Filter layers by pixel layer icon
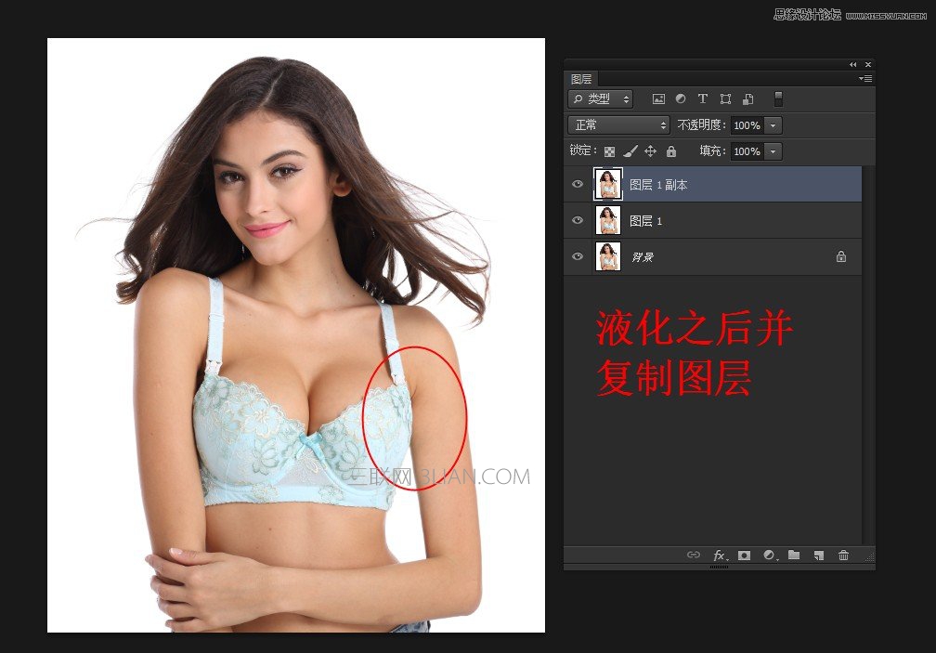 click(658, 99)
